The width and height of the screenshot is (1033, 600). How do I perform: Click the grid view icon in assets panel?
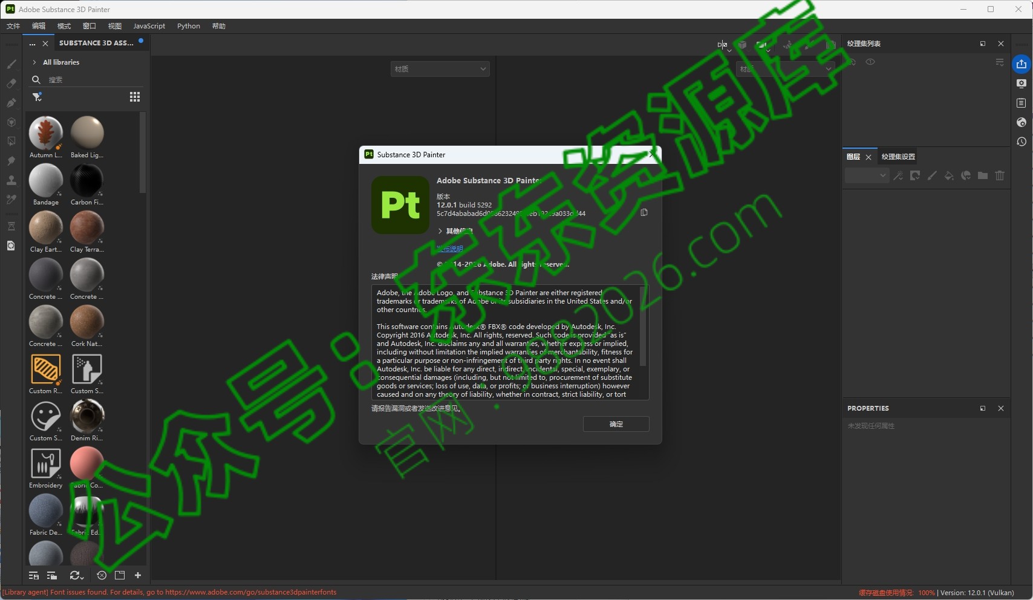click(x=135, y=97)
